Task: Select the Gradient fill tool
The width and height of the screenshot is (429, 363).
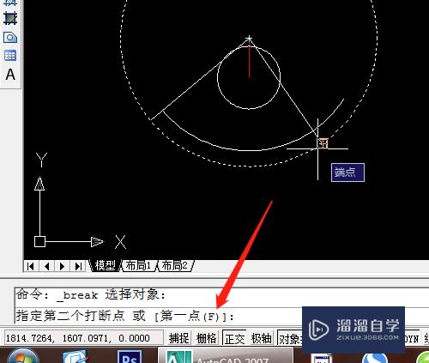Action: [x=10, y=18]
